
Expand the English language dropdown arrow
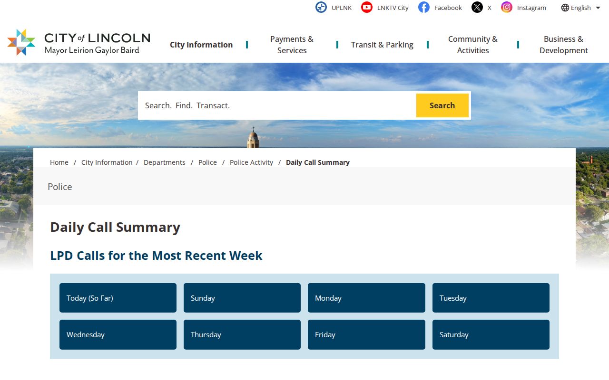(598, 8)
